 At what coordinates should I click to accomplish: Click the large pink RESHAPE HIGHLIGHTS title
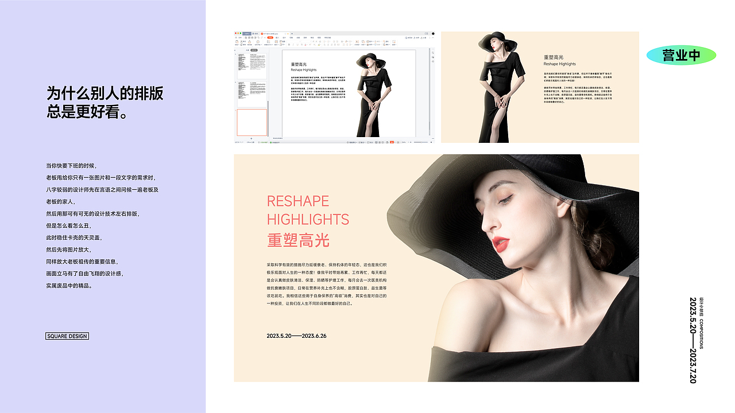pos(308,210)
